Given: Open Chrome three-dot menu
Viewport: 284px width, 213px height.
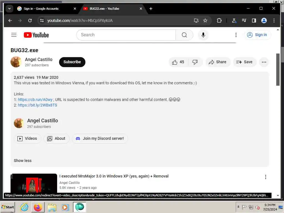Looking at the screenshot, I should click(x=274, y=21).
